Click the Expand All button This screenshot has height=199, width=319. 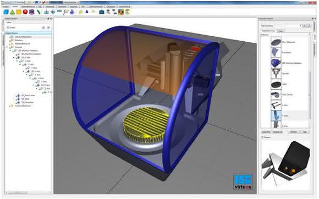(x=266, y=132)
